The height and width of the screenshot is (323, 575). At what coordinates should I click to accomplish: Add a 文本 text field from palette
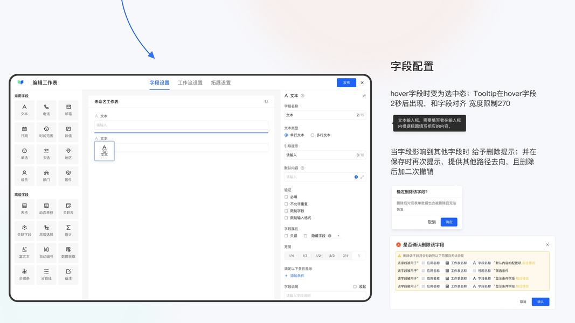24,110
